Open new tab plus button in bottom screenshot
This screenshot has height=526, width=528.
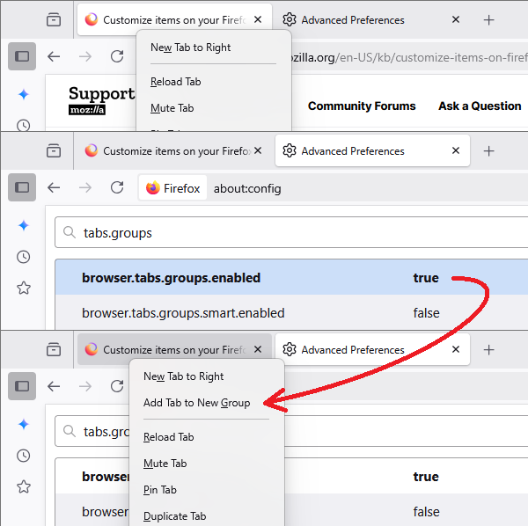(488, 350)
